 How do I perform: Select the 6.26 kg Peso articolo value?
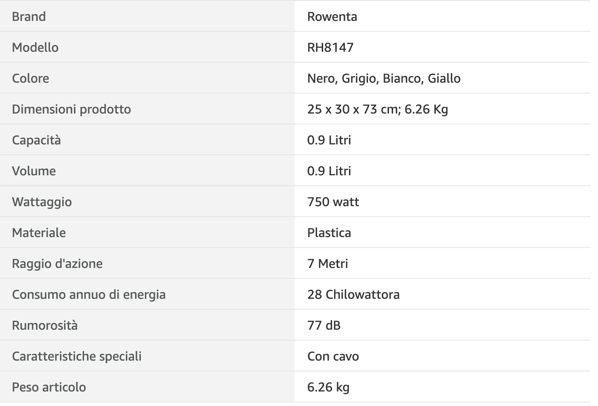tap(329, 387)
